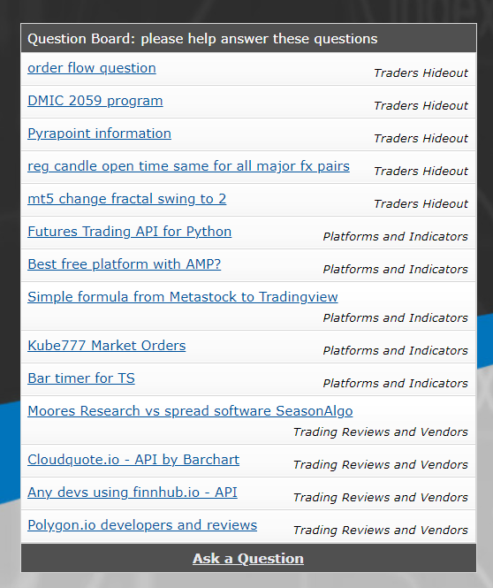
Task: Open 'Simple formula from Metastock to Tradingview'
Action: (x=183, y=297)
